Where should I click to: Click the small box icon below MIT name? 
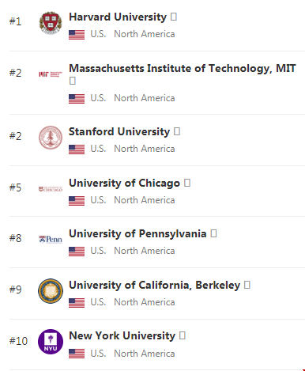(73, 81)
